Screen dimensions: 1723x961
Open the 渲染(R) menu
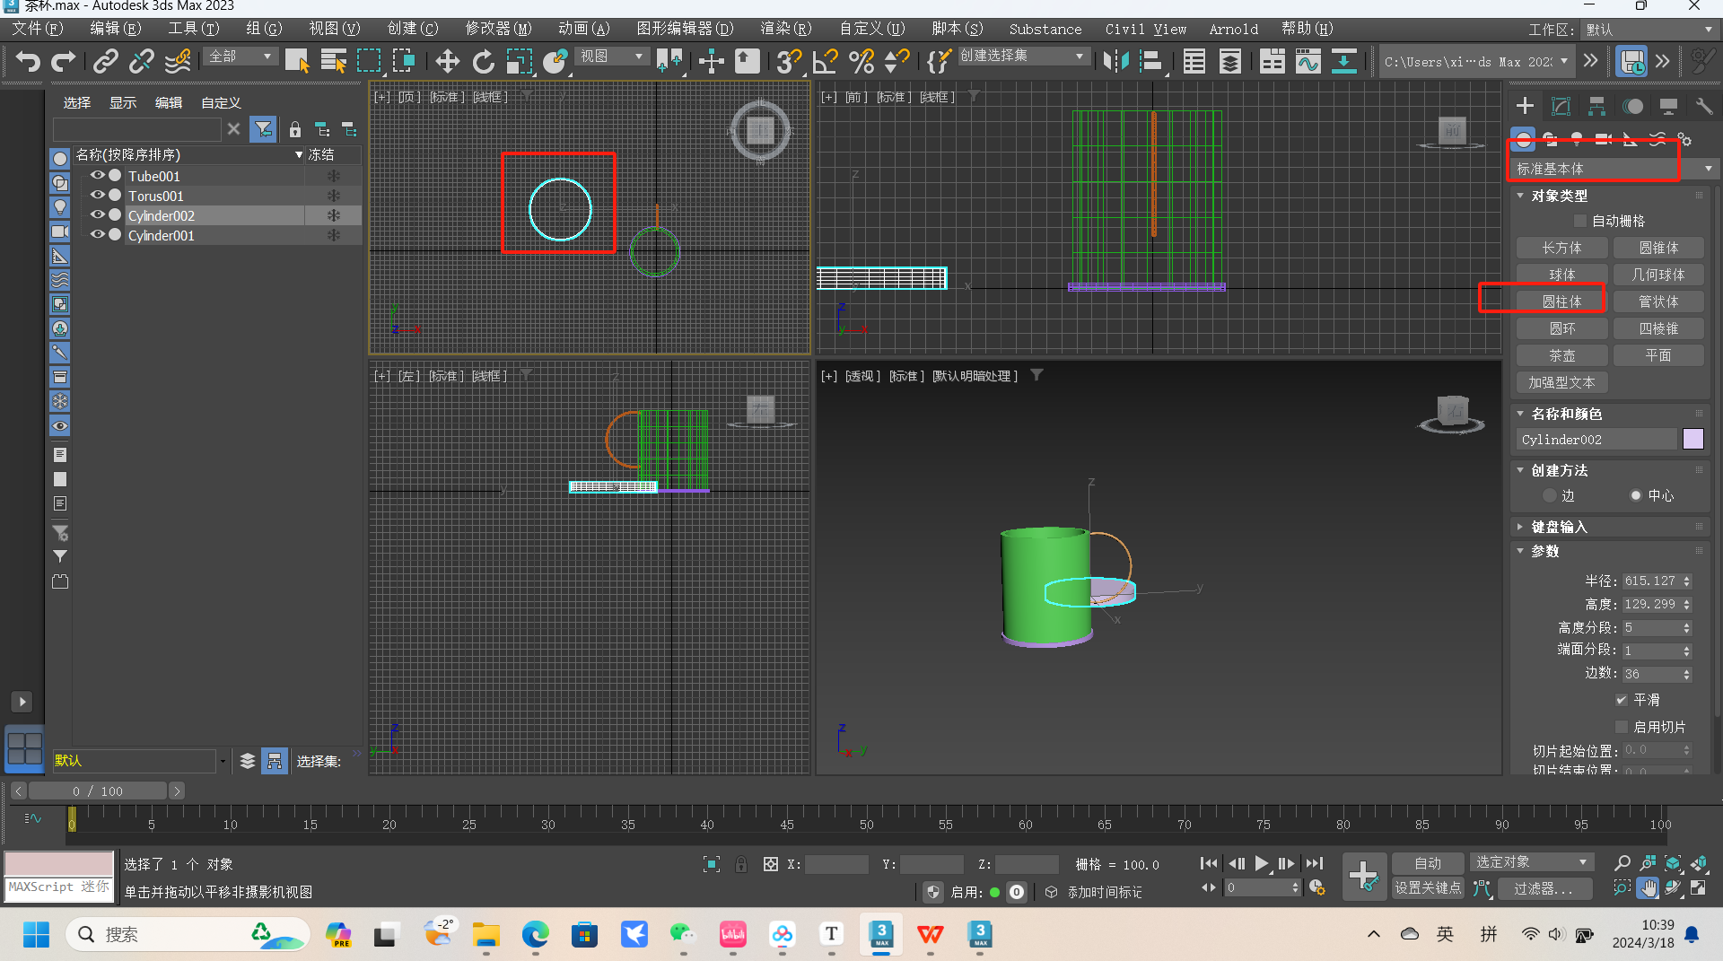(x=786, y=29)
